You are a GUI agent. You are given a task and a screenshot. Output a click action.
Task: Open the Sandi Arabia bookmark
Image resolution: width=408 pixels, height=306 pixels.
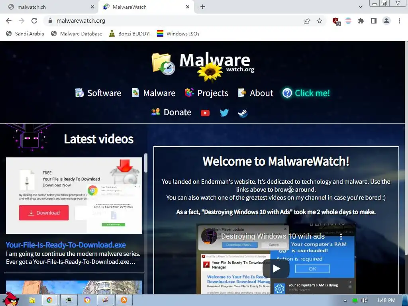point(25,33)
